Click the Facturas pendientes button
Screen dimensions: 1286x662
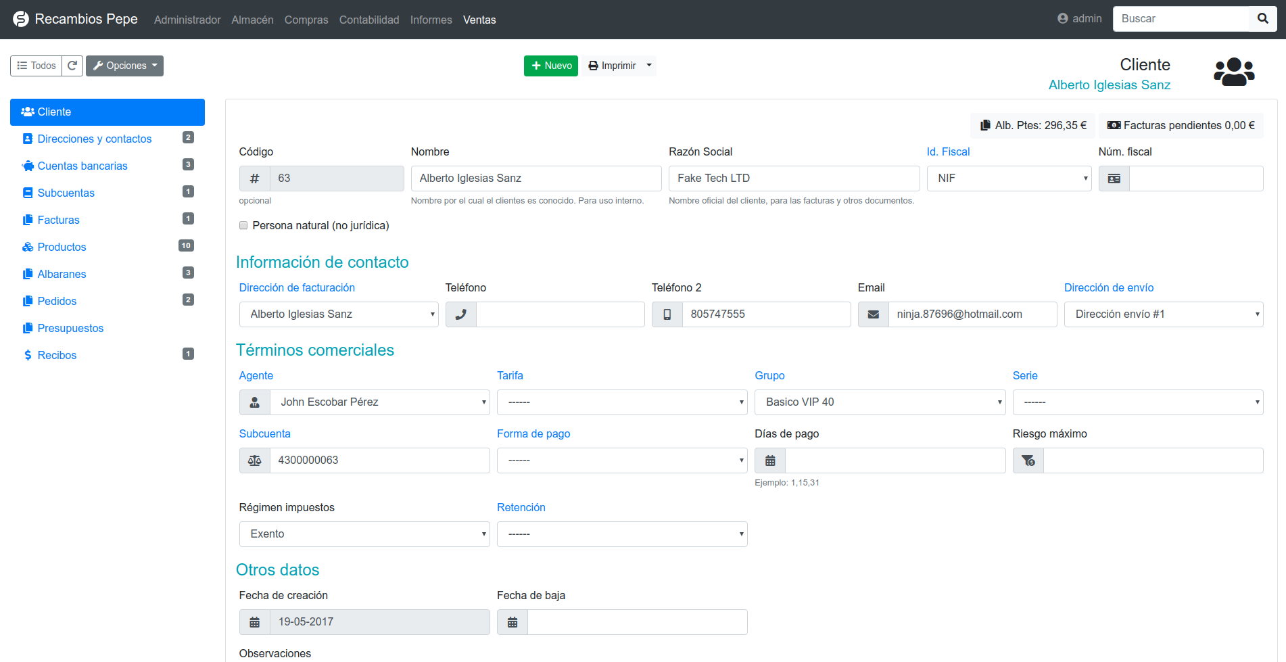point(1181,125)
